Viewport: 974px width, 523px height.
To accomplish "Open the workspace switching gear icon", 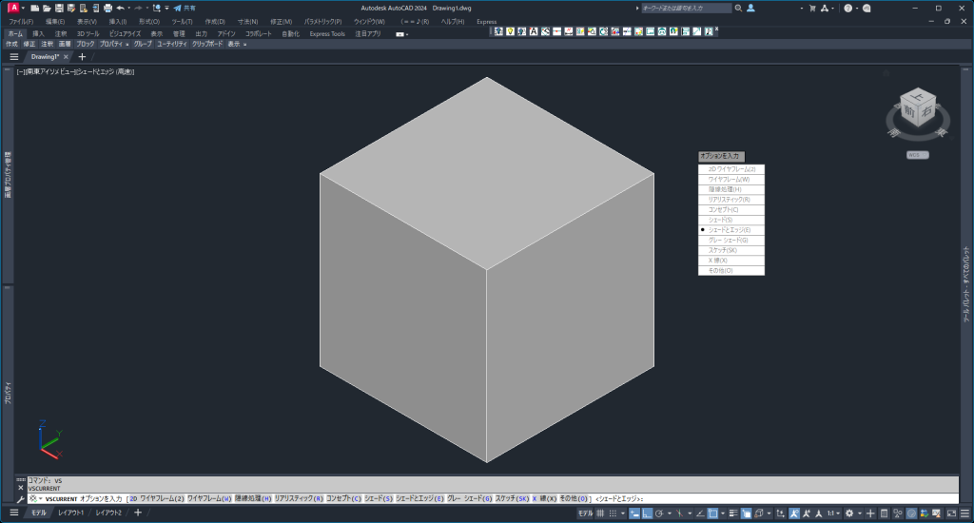I will [x=849, y=513].
